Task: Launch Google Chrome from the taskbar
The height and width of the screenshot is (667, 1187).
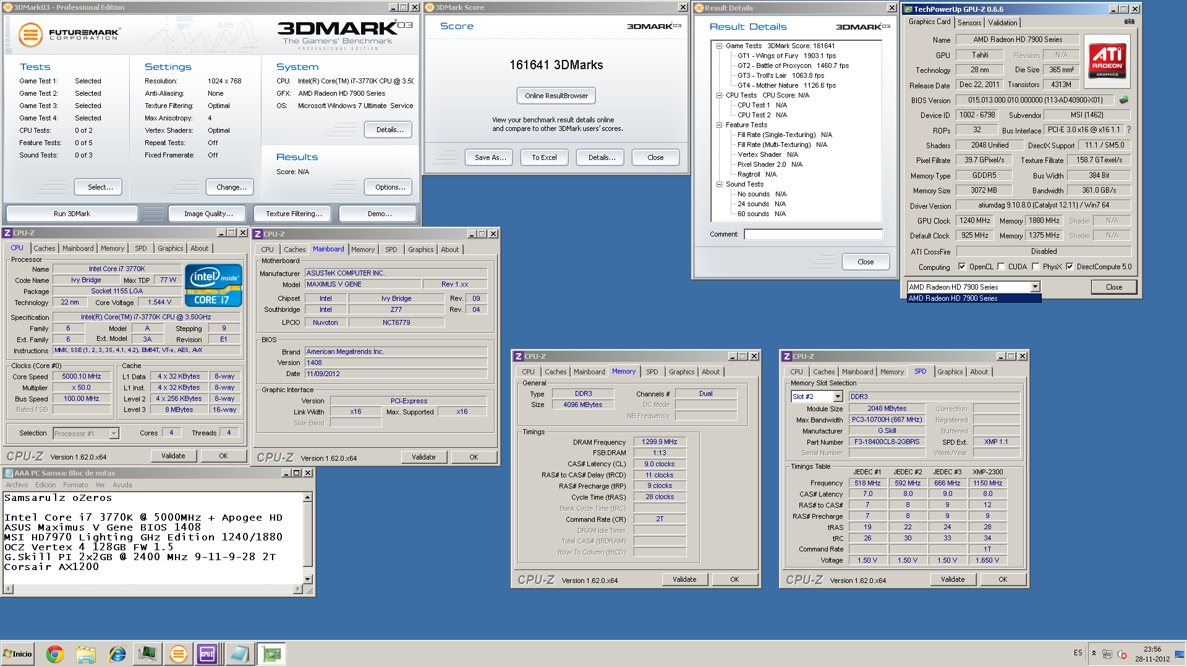Action: click(55, 653)
